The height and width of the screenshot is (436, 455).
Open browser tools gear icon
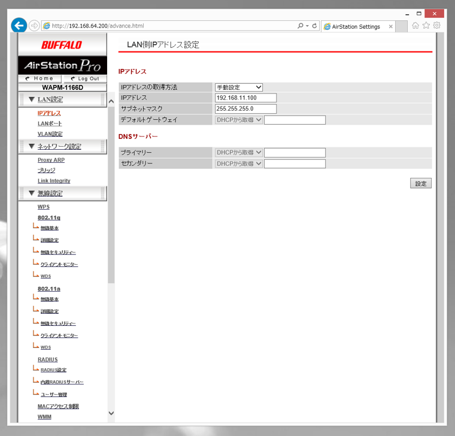[x=436, y=26]
